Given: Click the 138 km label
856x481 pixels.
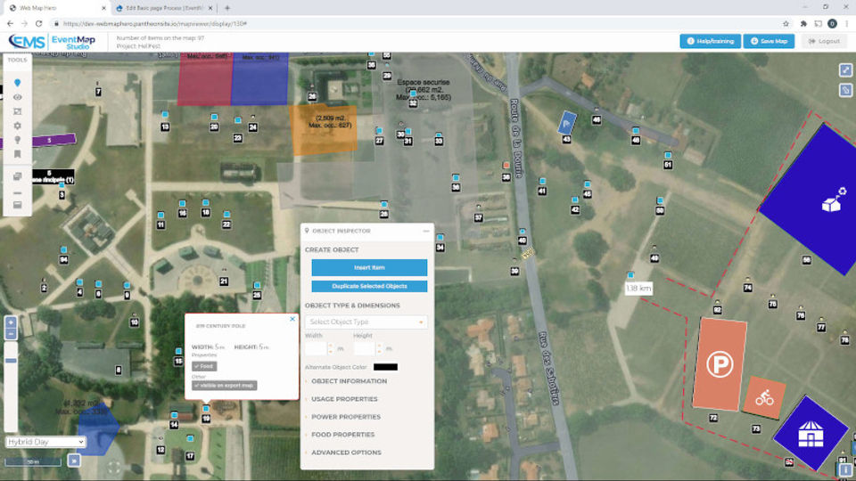Looking at the screenshot, I should click(x=638, y=288).
